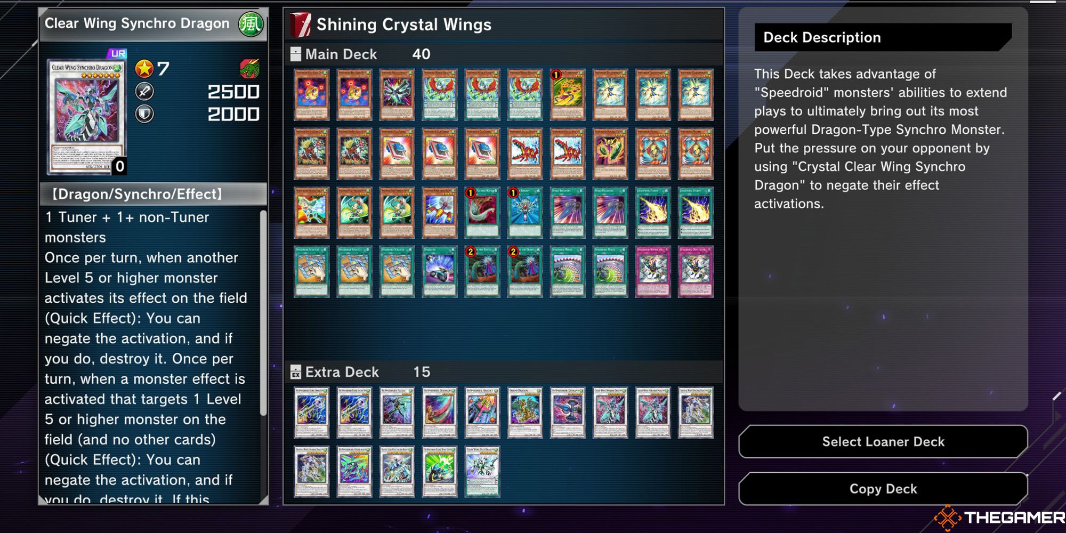Viewport: 1066px width, 533px height.
Task: Select the first Extra Deck card
Action: (x=311, y=413)
